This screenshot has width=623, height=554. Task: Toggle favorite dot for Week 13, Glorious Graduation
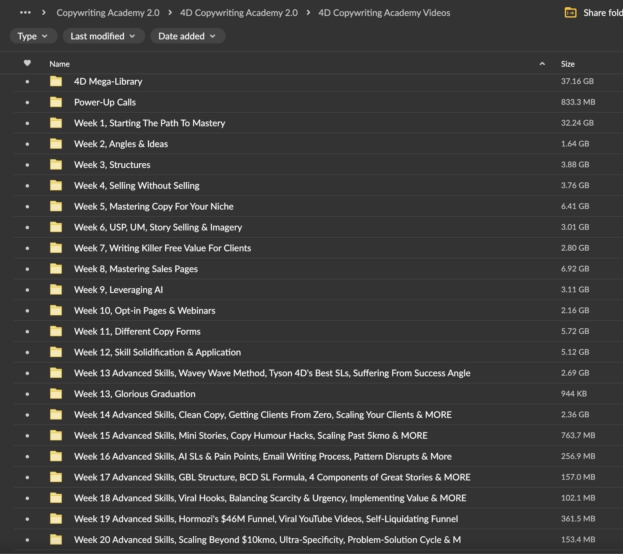tap(27, 394)
